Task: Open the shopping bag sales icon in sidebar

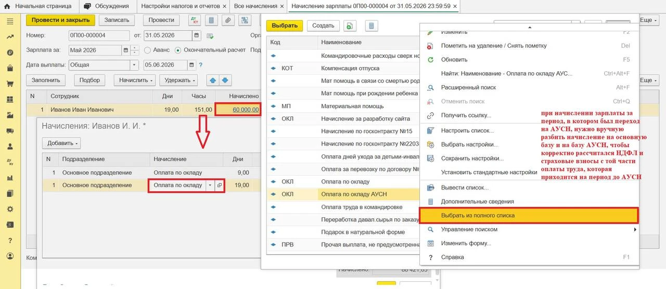Action: [x=10, y=68]
